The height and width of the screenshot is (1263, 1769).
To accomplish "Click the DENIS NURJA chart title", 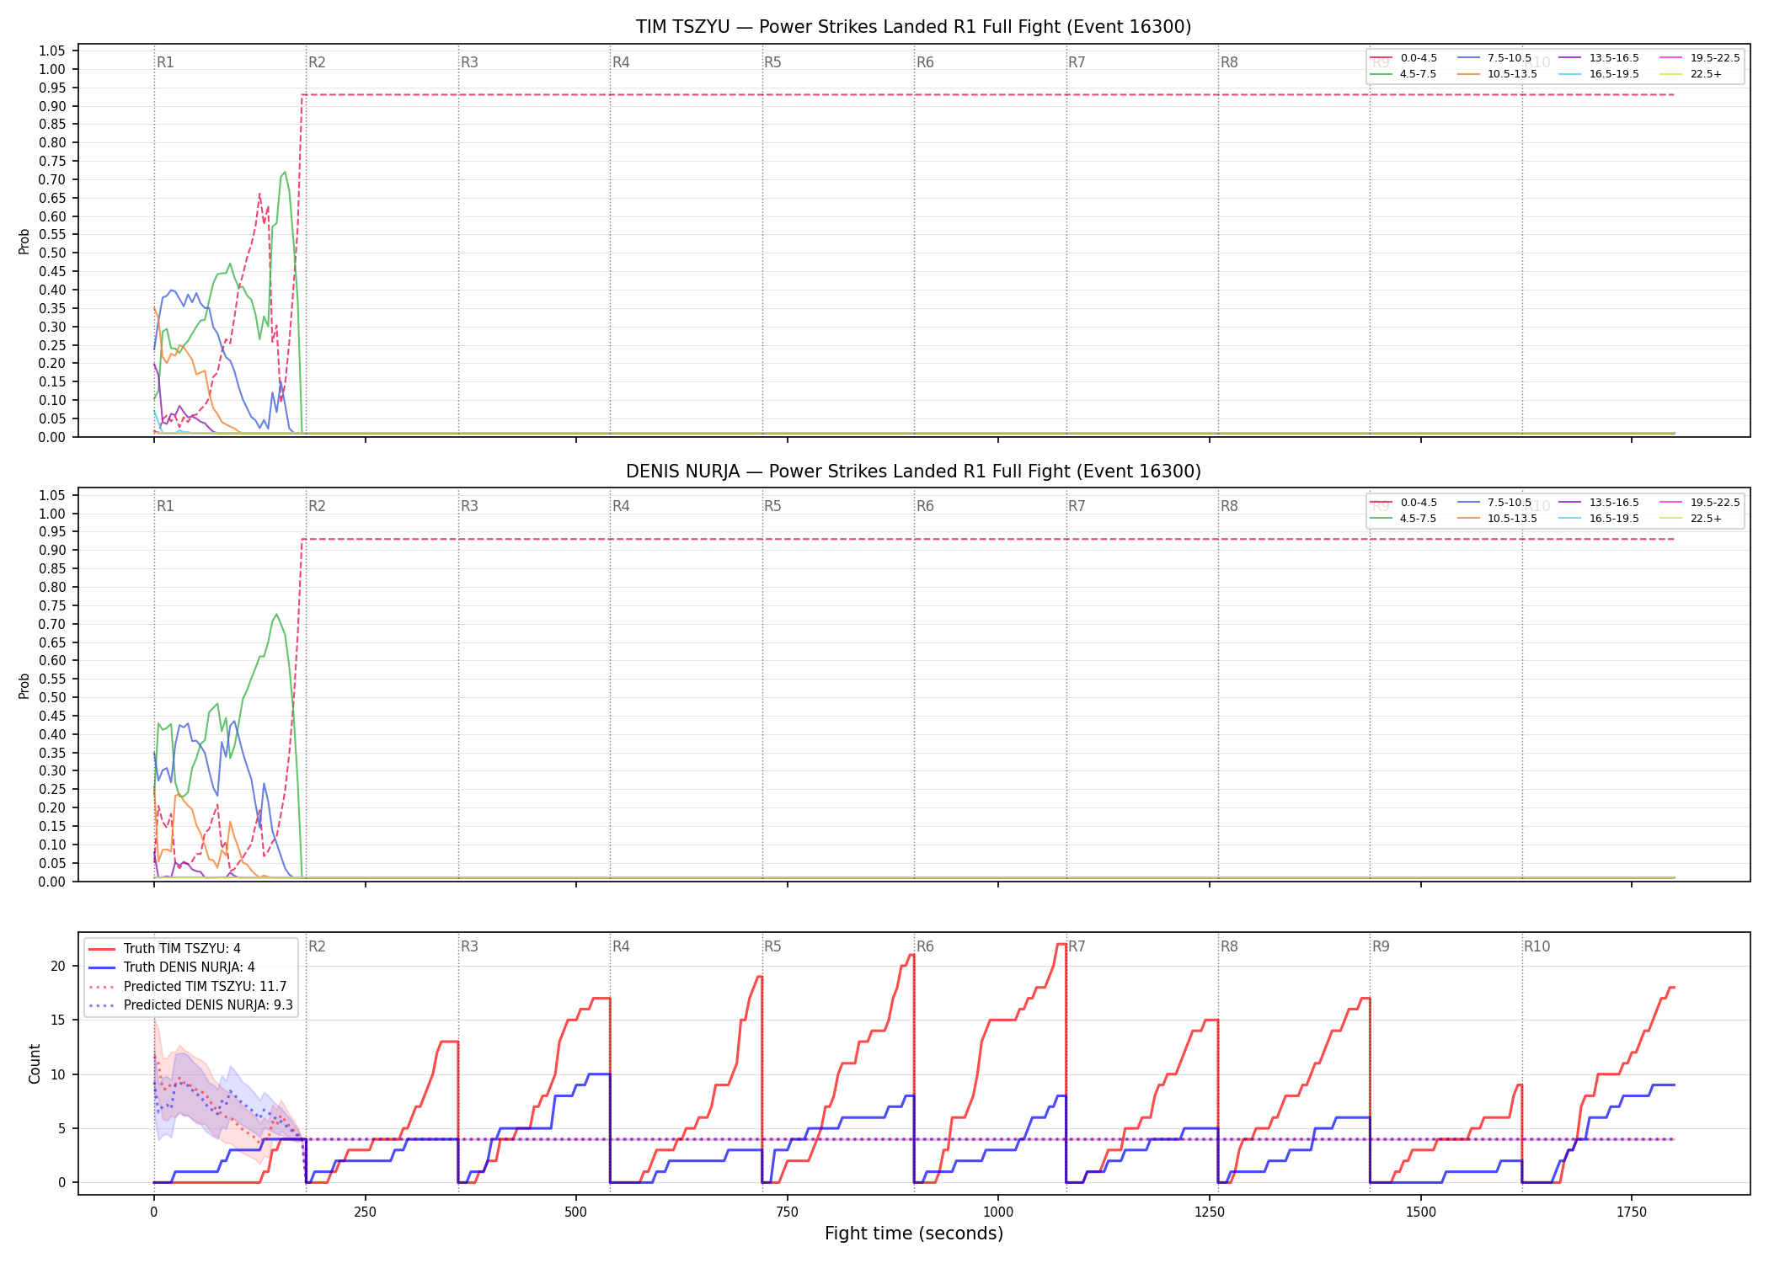I will tap(913, 472).
